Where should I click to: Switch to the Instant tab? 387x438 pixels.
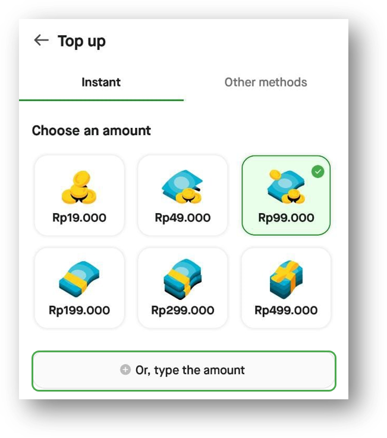tap(101, 82)
